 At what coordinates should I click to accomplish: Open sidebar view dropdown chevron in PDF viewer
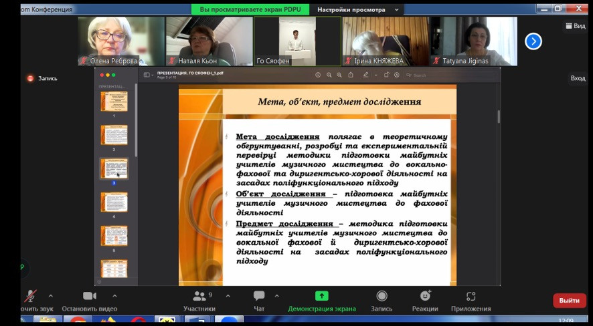pos(152,75)
